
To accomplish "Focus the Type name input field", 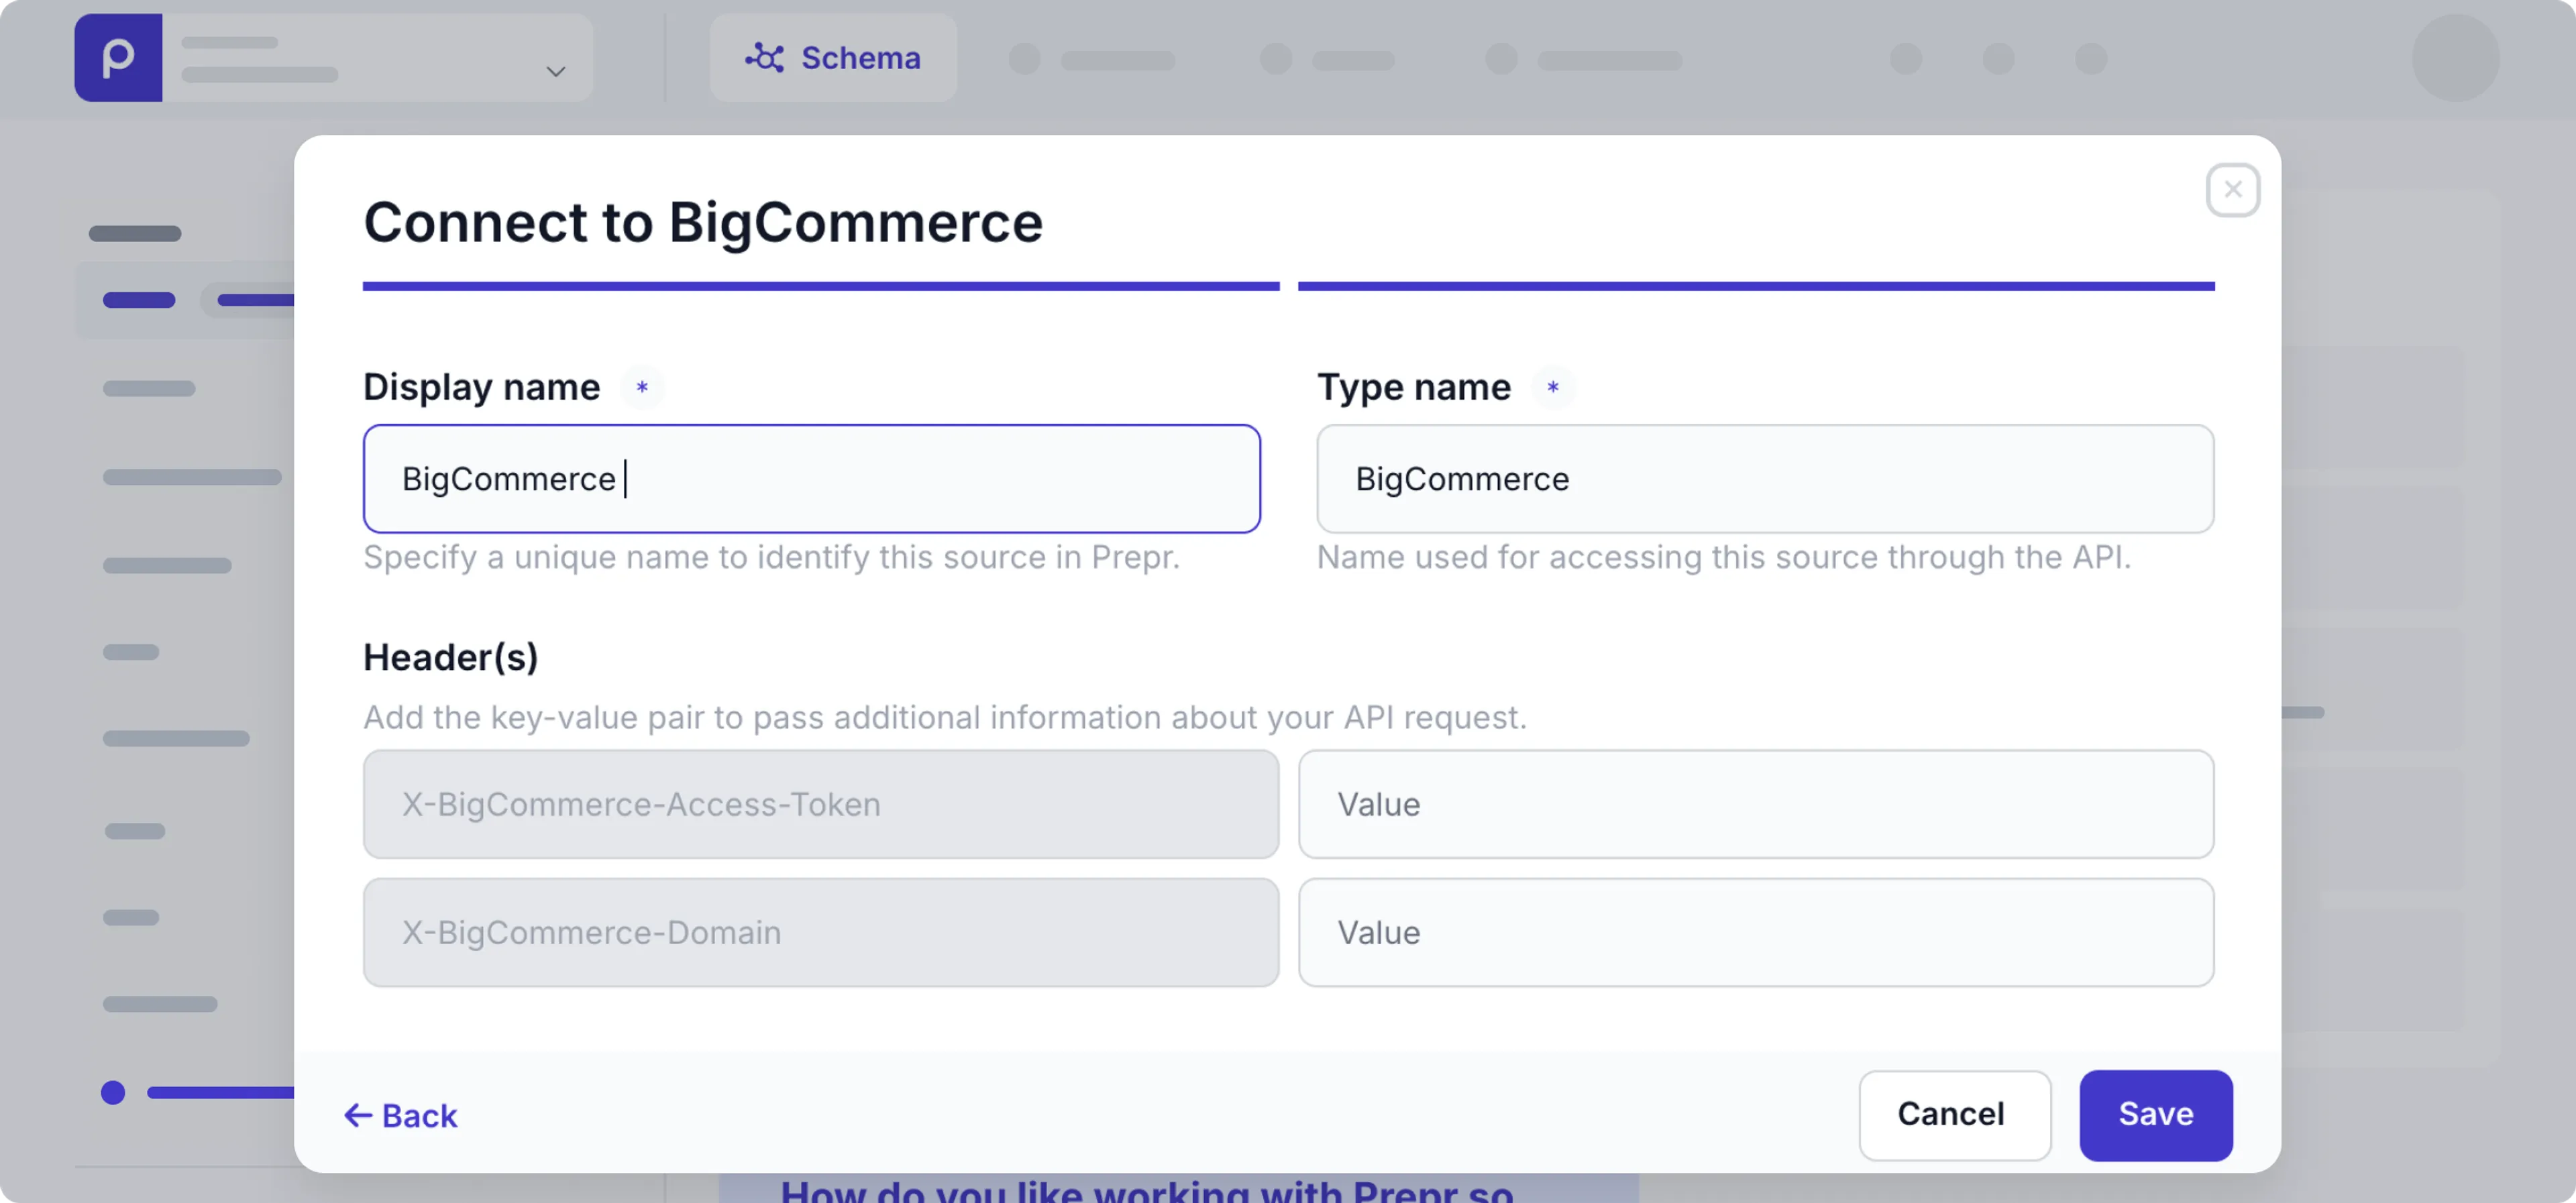I will pyautogui.click(x=1766, y=478).
